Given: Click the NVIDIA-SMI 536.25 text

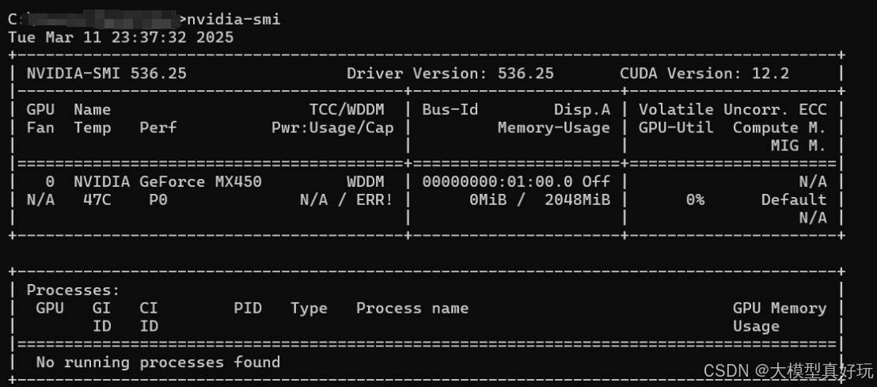Looking at the screenshot, I should (107, 74).
